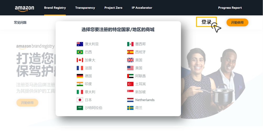This screenshot has height=131, width=263.
Task: Select the Canada flag icon
Action: 80,60
